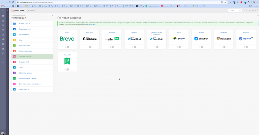Follow the справке link in the info banner

[93, 24]
